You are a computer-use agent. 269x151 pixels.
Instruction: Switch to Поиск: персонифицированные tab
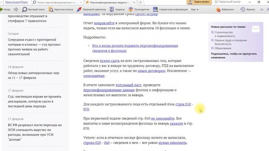click(56, 3)
